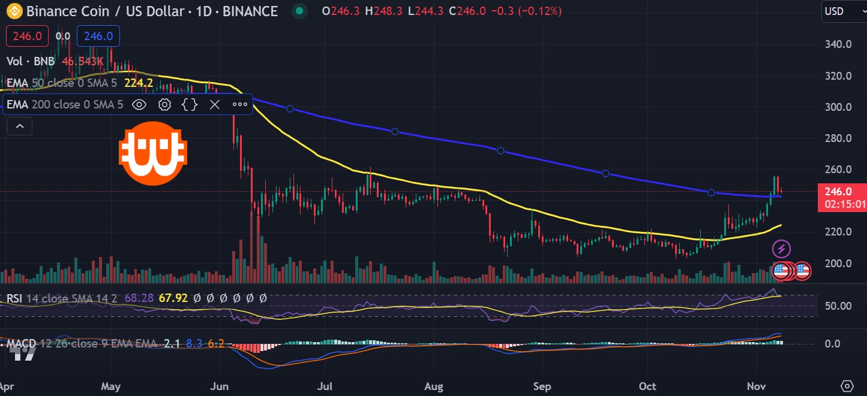The width and height of the screenshot is (867, 396).
Task: Select the EMA 200 close legend label
Action: [x=65, y=105]
